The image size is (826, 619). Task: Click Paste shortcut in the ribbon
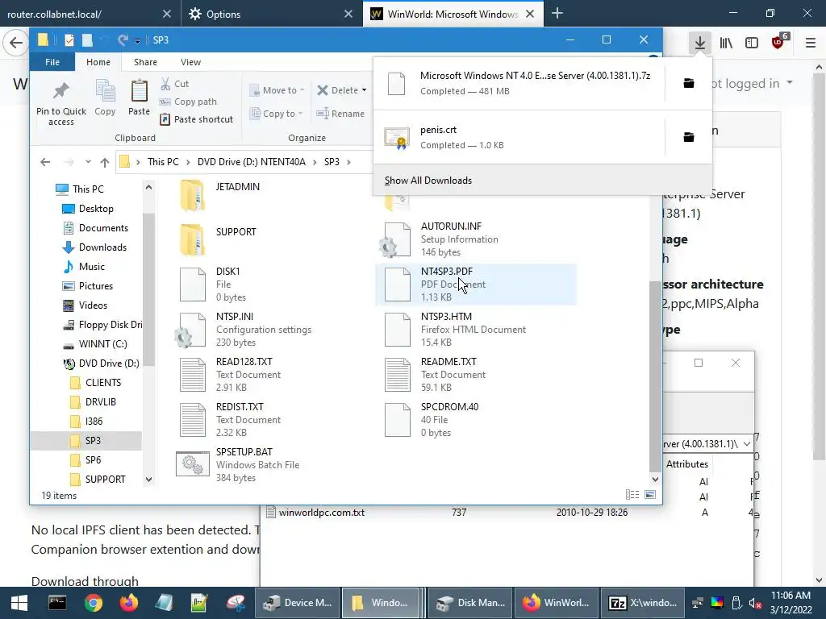197,119
